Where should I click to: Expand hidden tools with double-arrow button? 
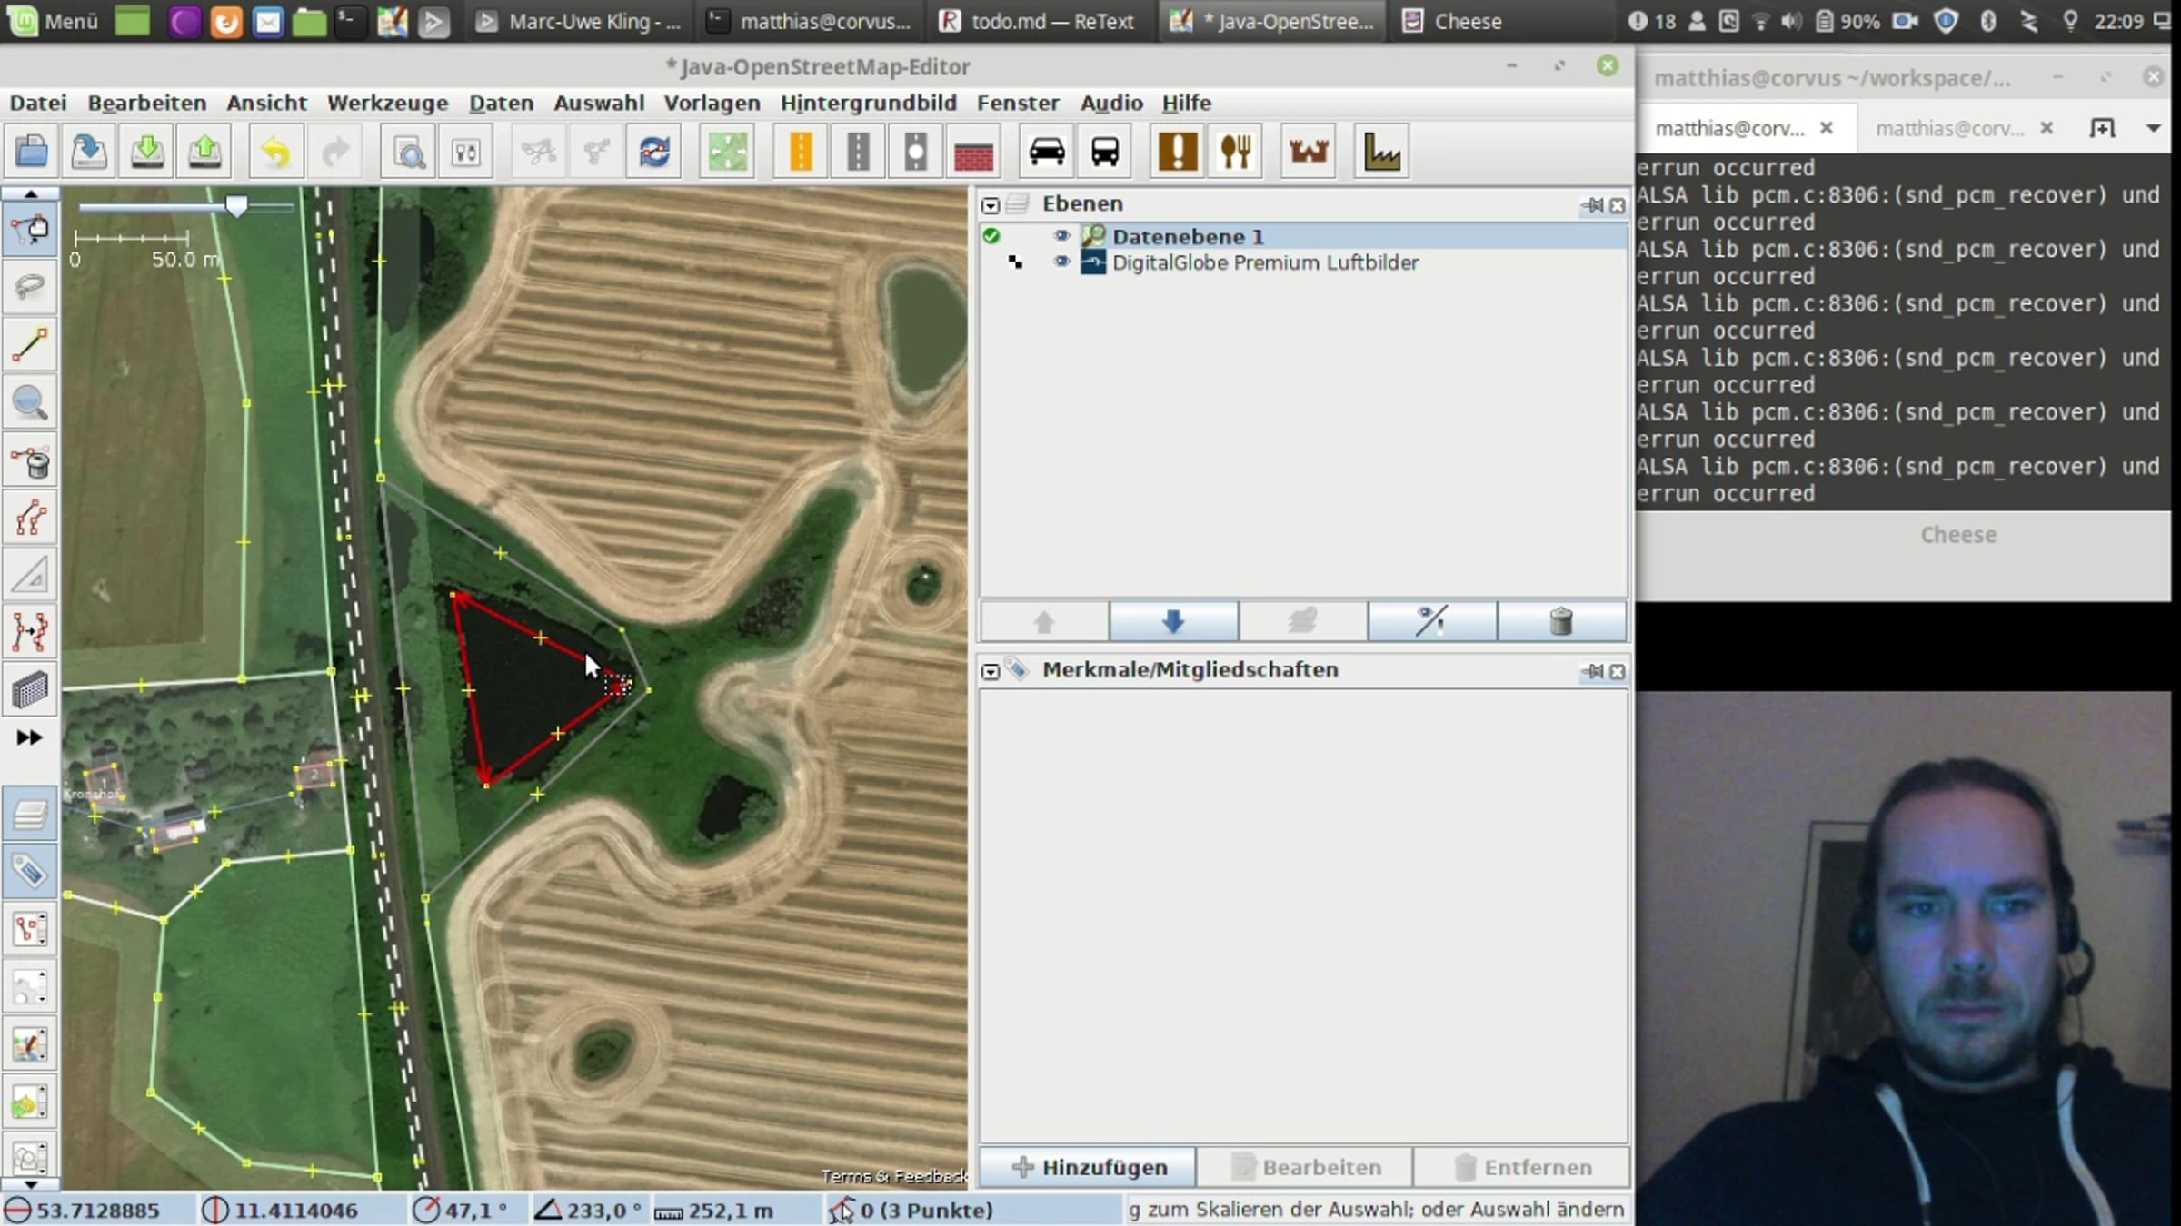tap(30, 737)
